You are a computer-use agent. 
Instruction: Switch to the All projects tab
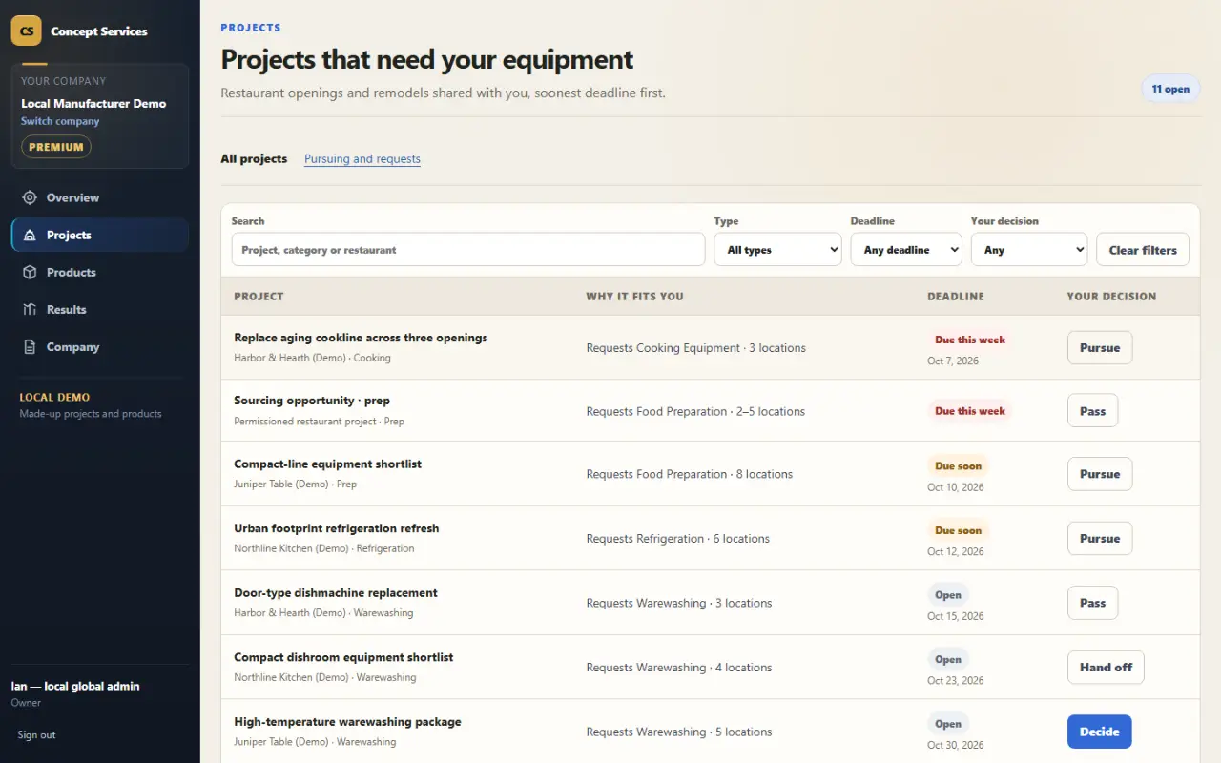tap(254, 158)
